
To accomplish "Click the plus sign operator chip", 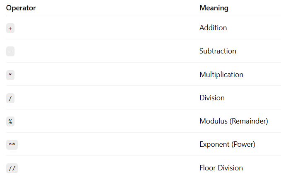I will coord(10,28).
